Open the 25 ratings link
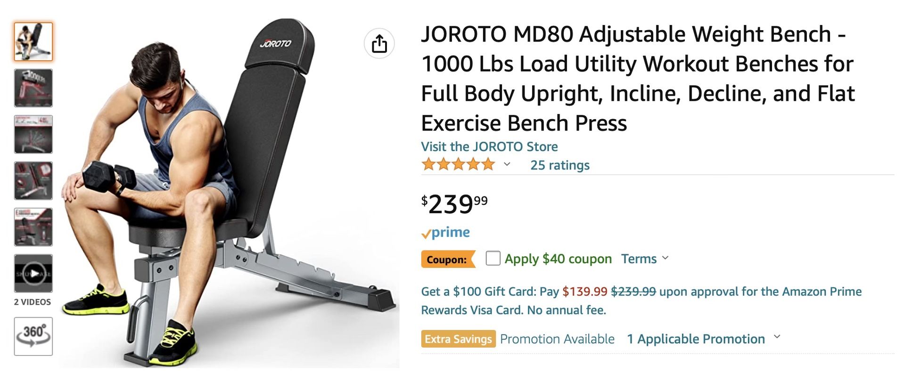Viewport: 904px width, 371px height. click(x=560, y=165)
